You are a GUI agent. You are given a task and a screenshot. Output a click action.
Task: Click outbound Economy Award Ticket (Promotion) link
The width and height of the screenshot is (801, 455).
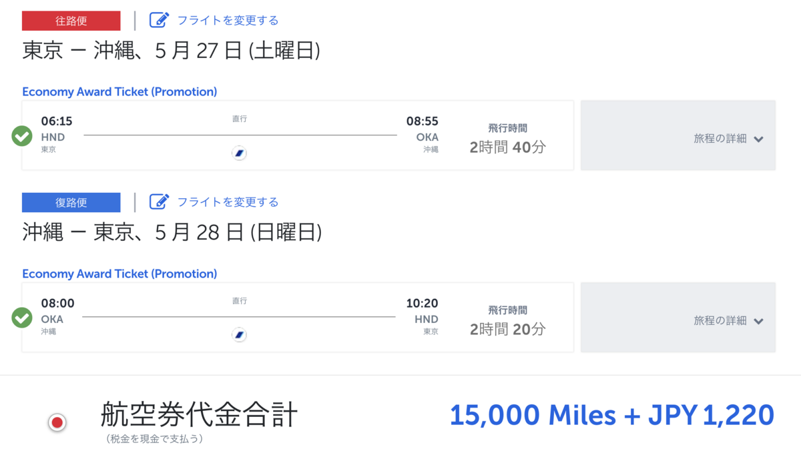pos(119,92)
